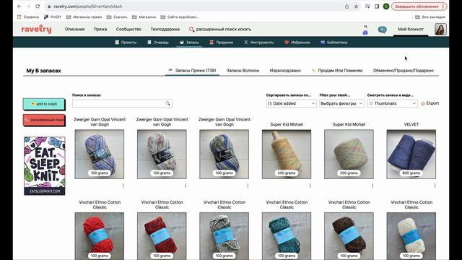Open the orange Super Kid Mohair cone thumbnail
Viewport: 462px width, 260px height.
pos(287,154)
